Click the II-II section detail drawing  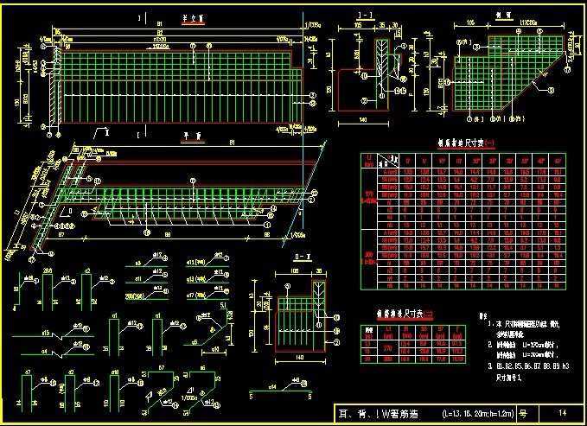(x=300, y=315)
